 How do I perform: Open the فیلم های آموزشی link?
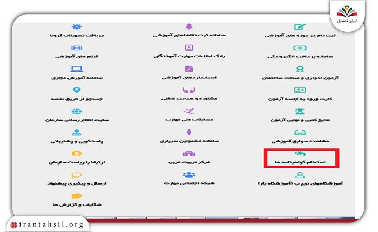[x=77, y=56]
